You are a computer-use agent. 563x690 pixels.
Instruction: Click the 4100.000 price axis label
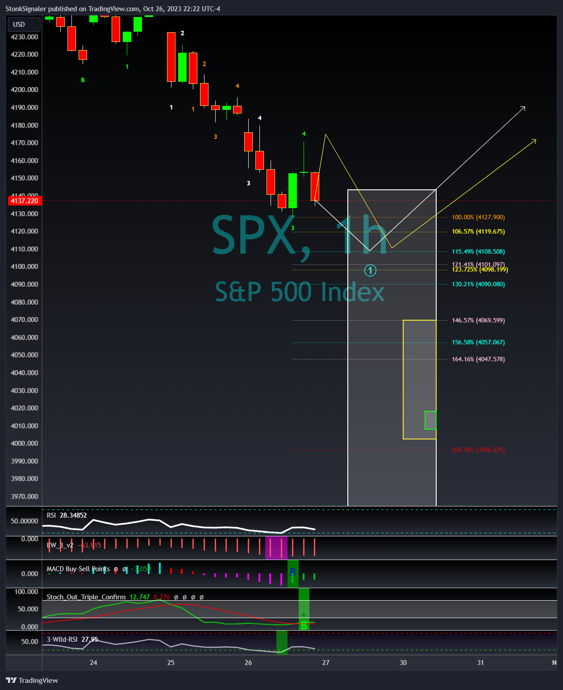[25, 267]
